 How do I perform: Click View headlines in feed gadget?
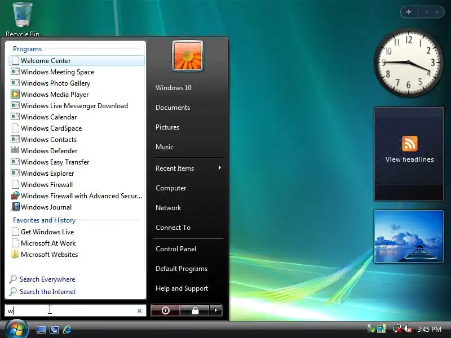point(410,159)
